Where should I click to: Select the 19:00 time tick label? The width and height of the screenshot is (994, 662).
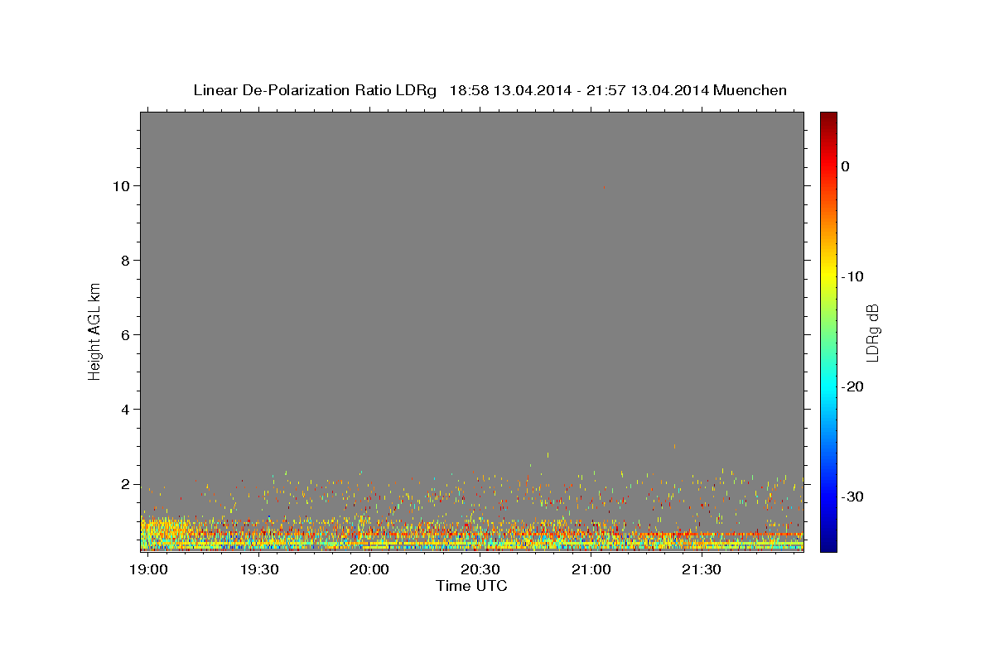tap(149, 570)
